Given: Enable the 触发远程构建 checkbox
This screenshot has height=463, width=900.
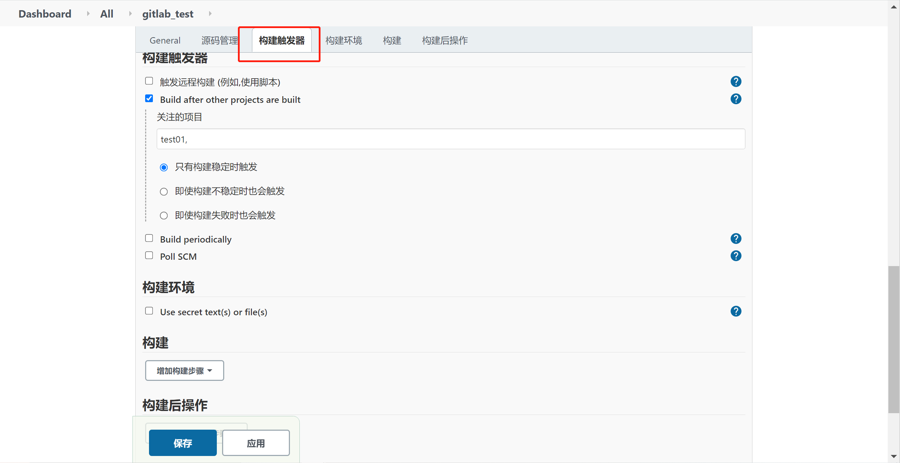Looking at the screenshot, I should (x=149, y=81).
